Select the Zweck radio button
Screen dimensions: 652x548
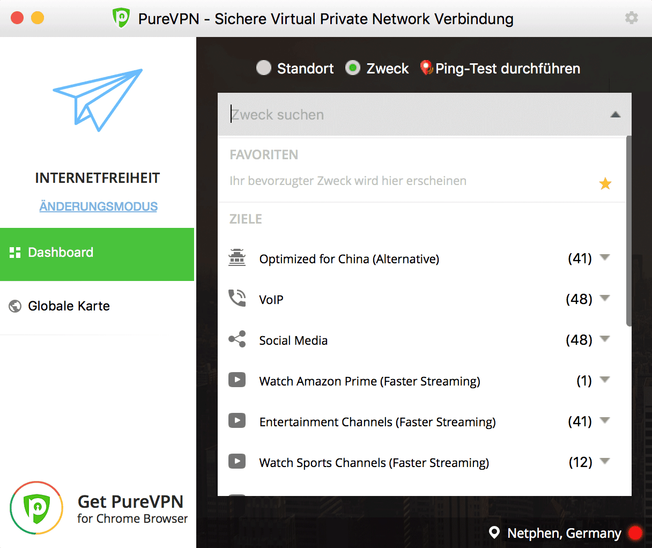[x=352, y=68]
